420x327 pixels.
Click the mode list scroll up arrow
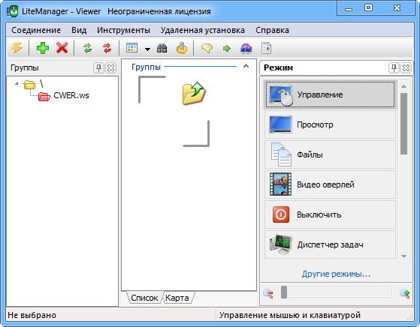tap(404, 86)
